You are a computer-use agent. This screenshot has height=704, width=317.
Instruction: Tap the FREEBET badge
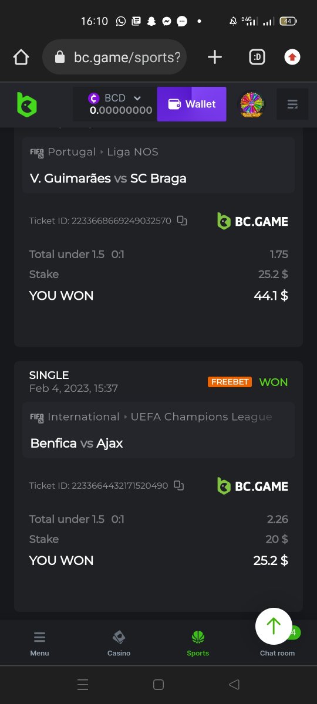(x=230, y=382)
